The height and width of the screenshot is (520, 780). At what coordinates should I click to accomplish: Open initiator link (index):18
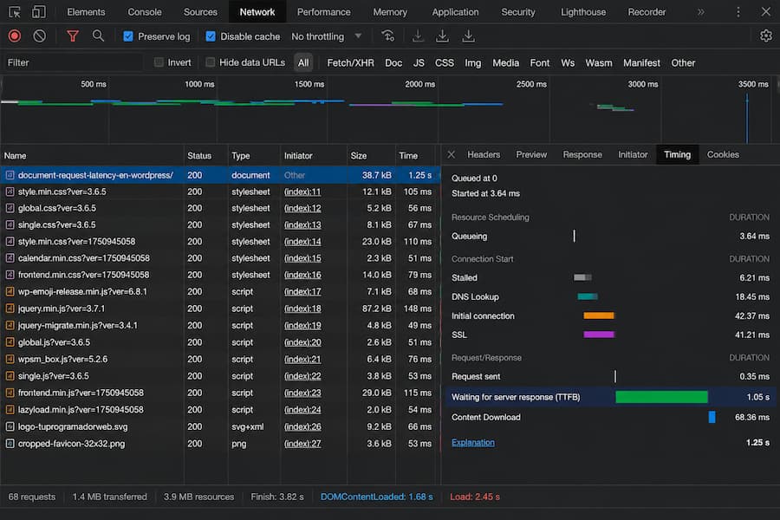(x=302, y=309)
